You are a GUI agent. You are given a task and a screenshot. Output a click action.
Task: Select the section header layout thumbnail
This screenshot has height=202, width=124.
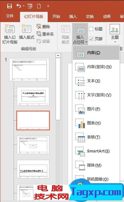point(33,169)
